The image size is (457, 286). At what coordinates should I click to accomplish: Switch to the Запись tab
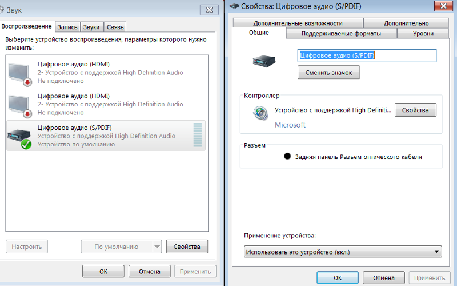(69, 27)
